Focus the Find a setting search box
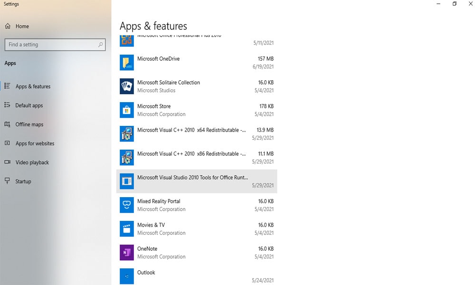Viewport: 475px width, 285px height. 55,45
